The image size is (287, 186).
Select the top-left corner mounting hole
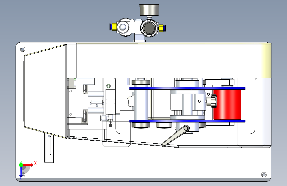23,49
